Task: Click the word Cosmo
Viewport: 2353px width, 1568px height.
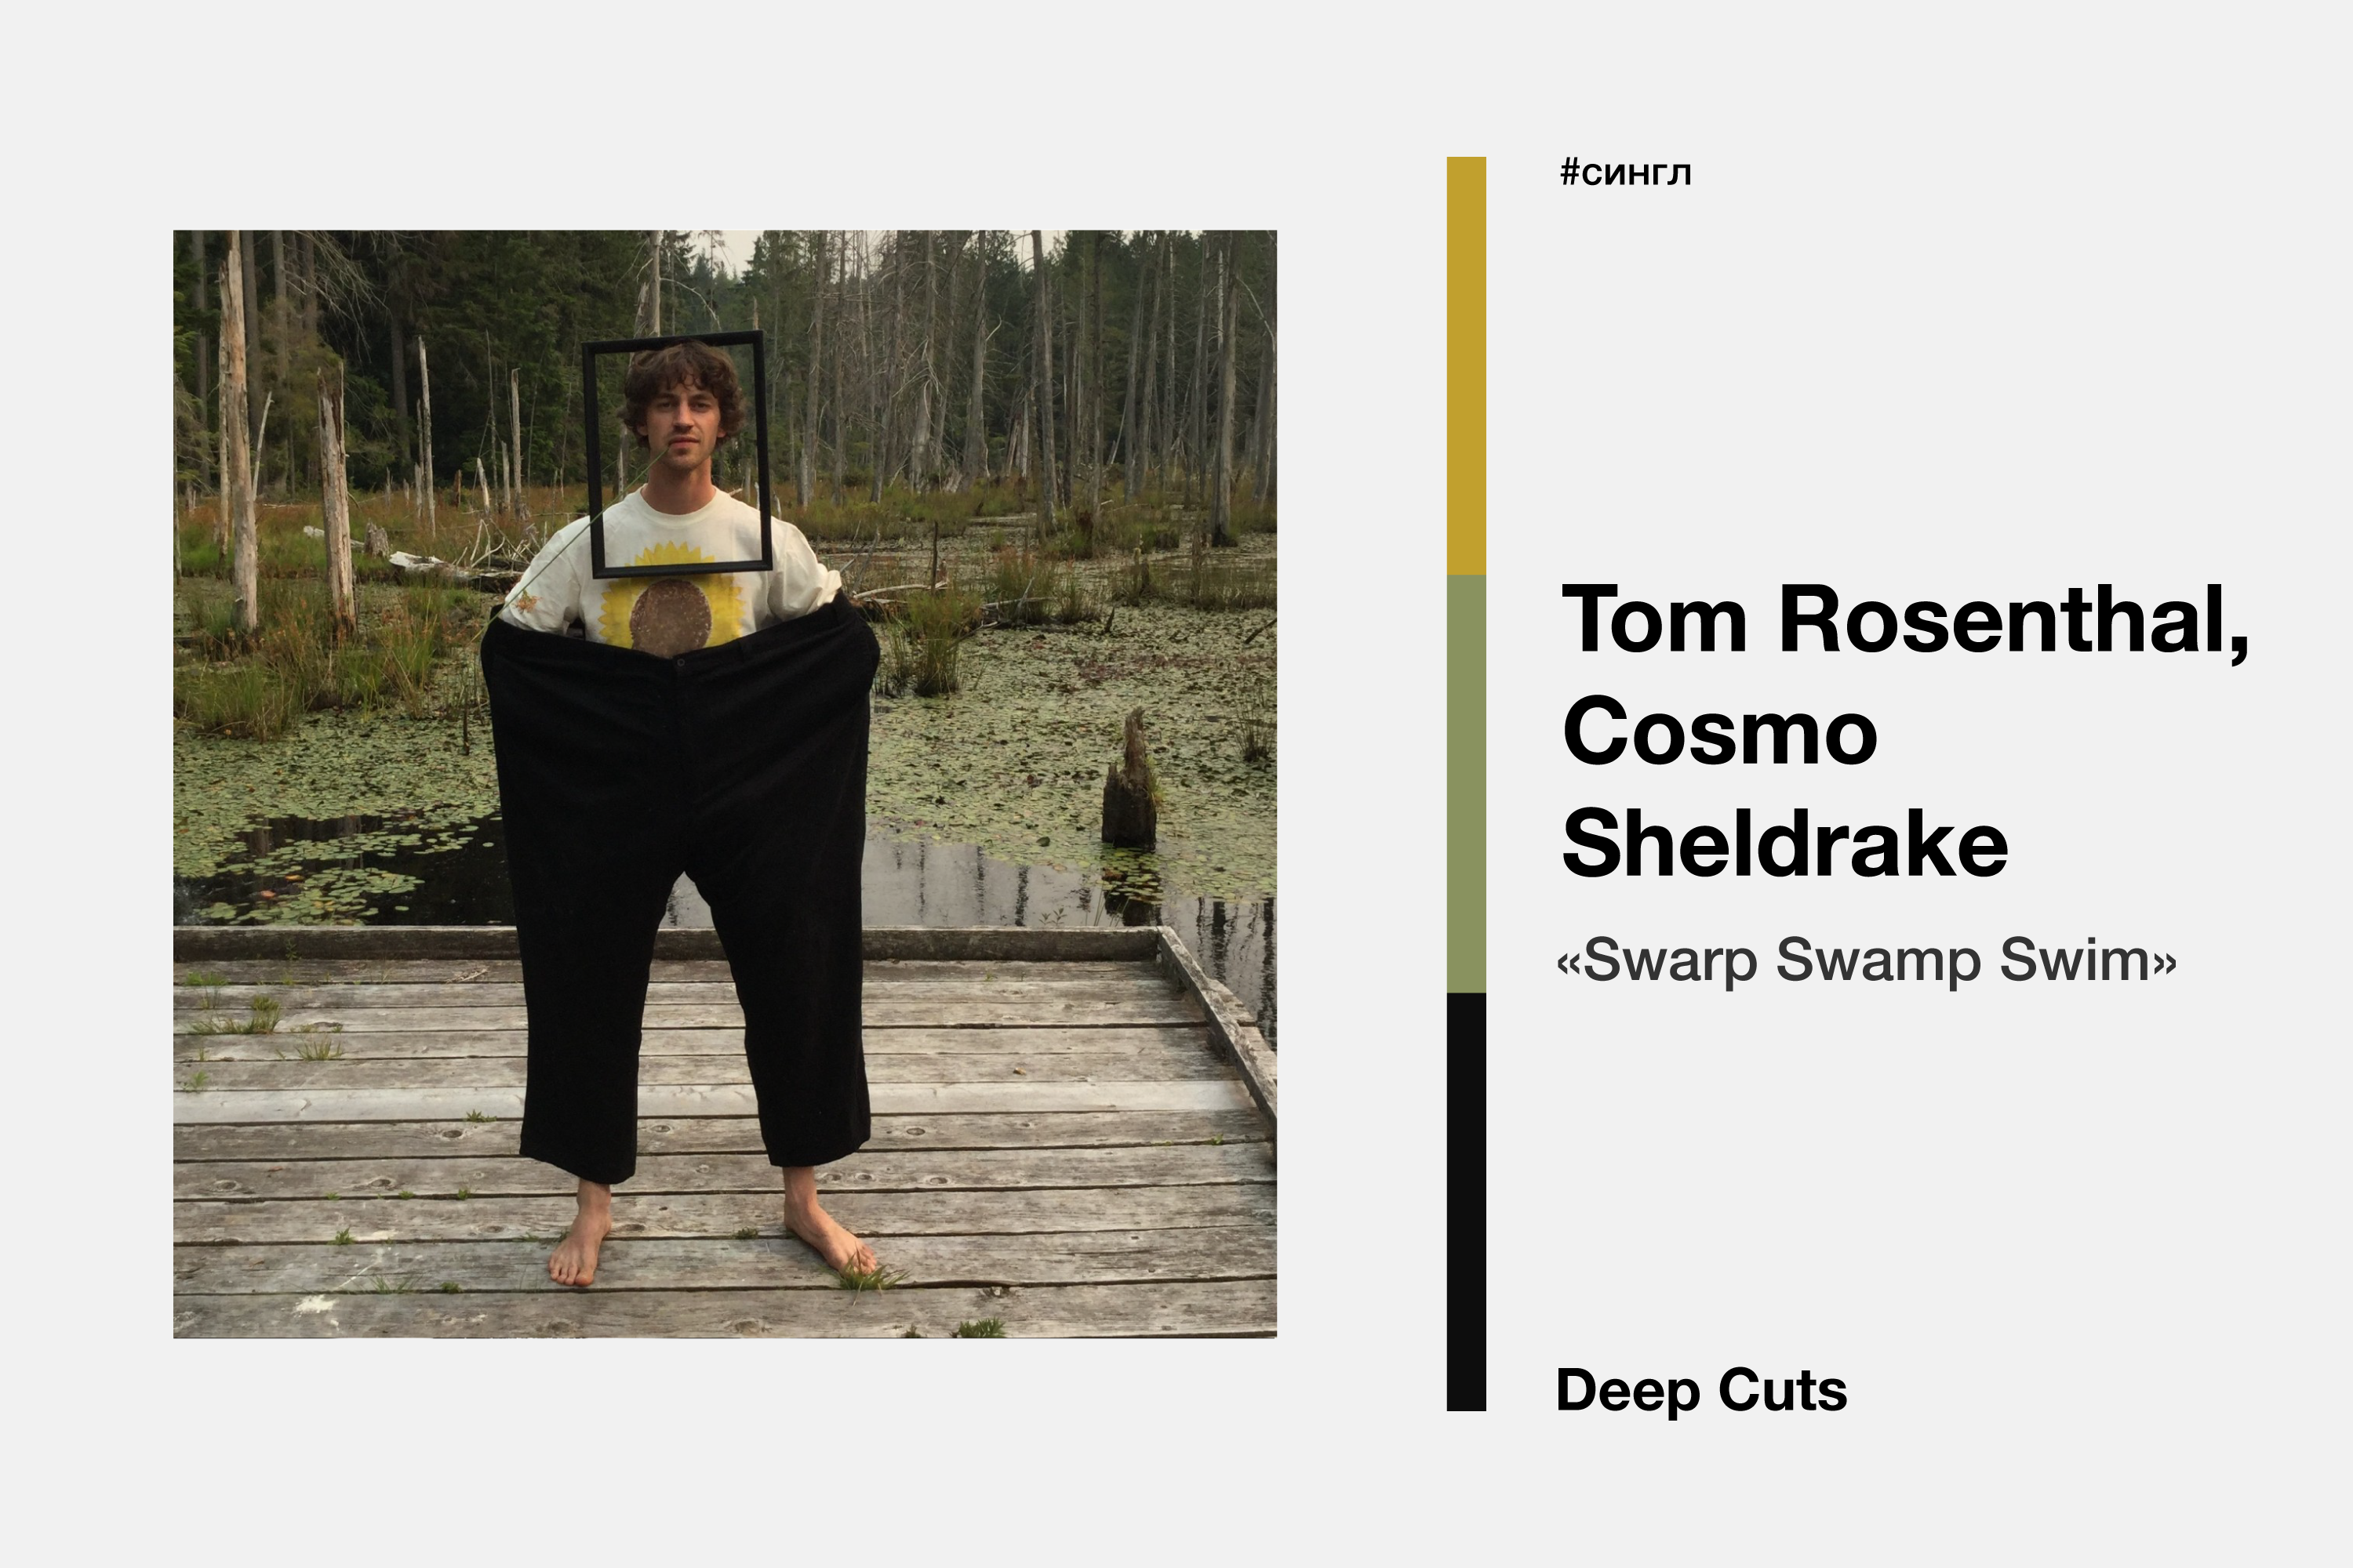Action: click(1720, 732)
